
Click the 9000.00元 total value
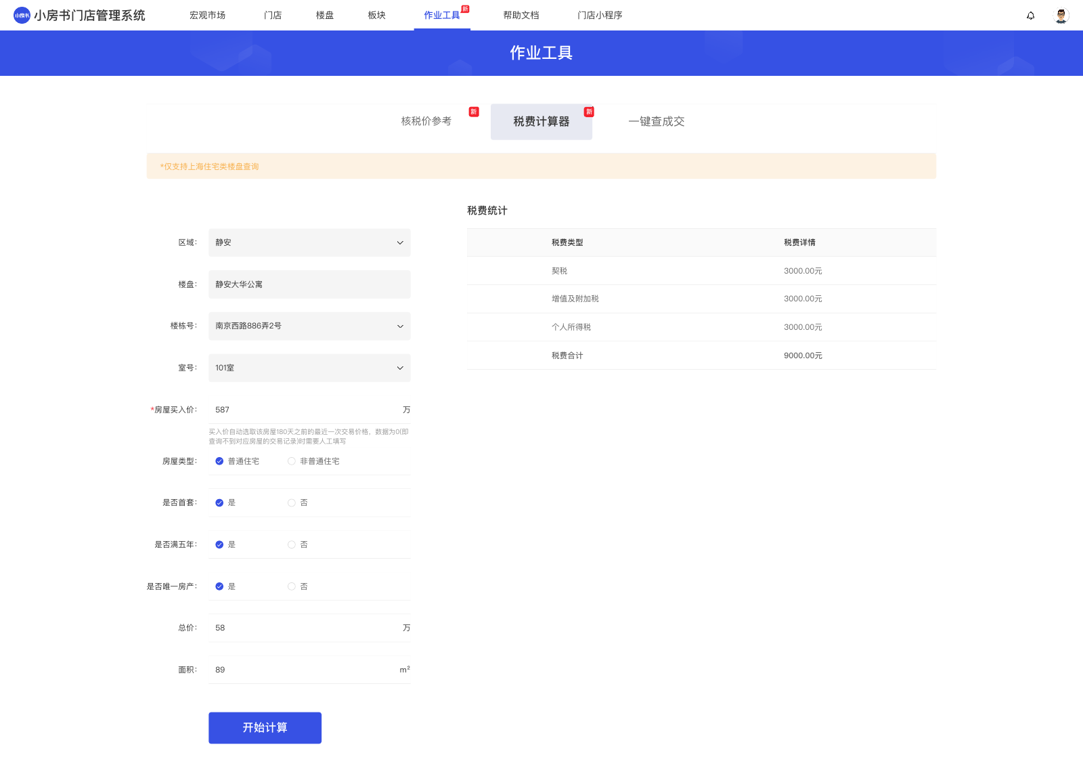tap(803, 356)
